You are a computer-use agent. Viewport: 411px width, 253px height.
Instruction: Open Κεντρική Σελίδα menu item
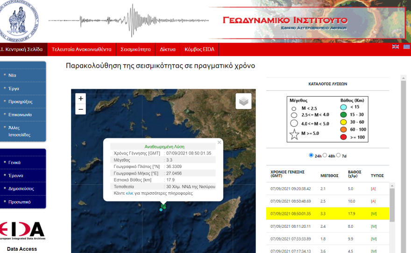23,49
